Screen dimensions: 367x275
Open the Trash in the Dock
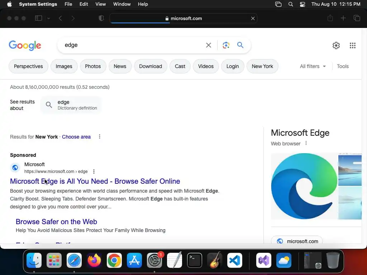coord(333,260)
